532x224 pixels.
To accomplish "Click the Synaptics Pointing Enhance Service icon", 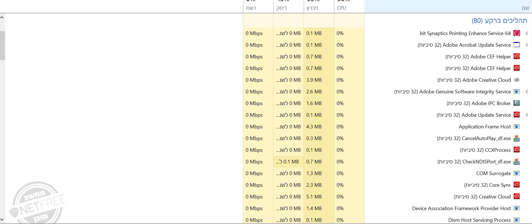I will click(x=517, y=33).
